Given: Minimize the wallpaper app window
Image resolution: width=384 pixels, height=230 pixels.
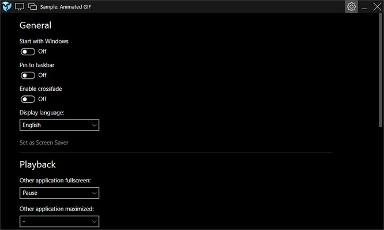Looking at the screenshot, I should (x=364, y=7).
